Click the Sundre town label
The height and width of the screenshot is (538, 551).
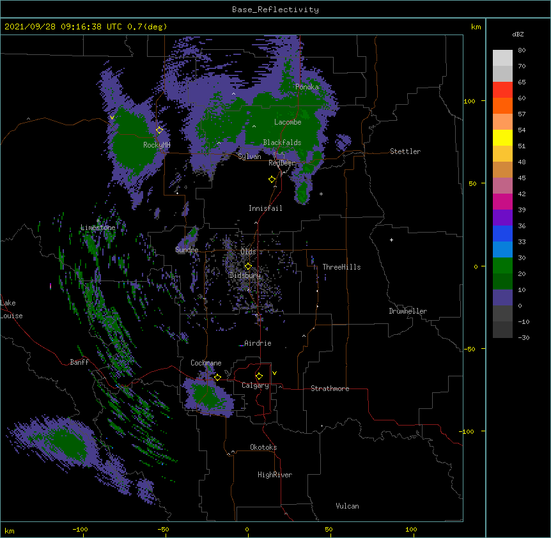point(187,250)
